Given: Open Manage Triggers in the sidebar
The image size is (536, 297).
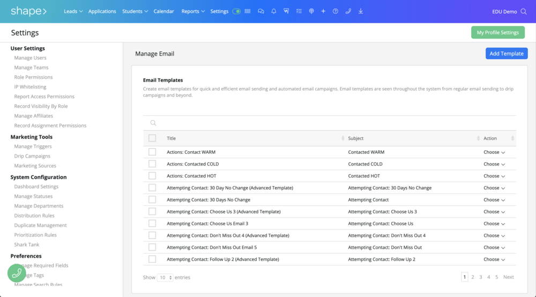Looking at the screenshot, I should tap(33, 146).
